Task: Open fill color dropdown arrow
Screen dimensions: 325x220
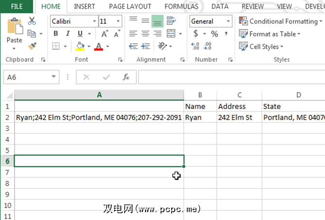Action: click(x=89, y=47)
